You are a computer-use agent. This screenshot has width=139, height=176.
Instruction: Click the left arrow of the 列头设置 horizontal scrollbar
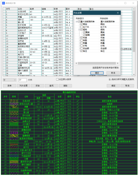coord(76,63)
